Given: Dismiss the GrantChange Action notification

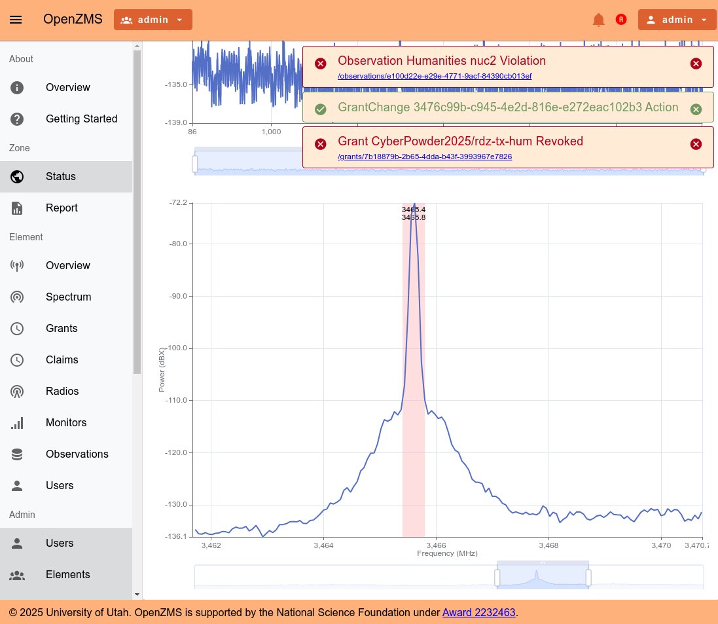Looking at the screenshot, I should click(x=696, y=109).
